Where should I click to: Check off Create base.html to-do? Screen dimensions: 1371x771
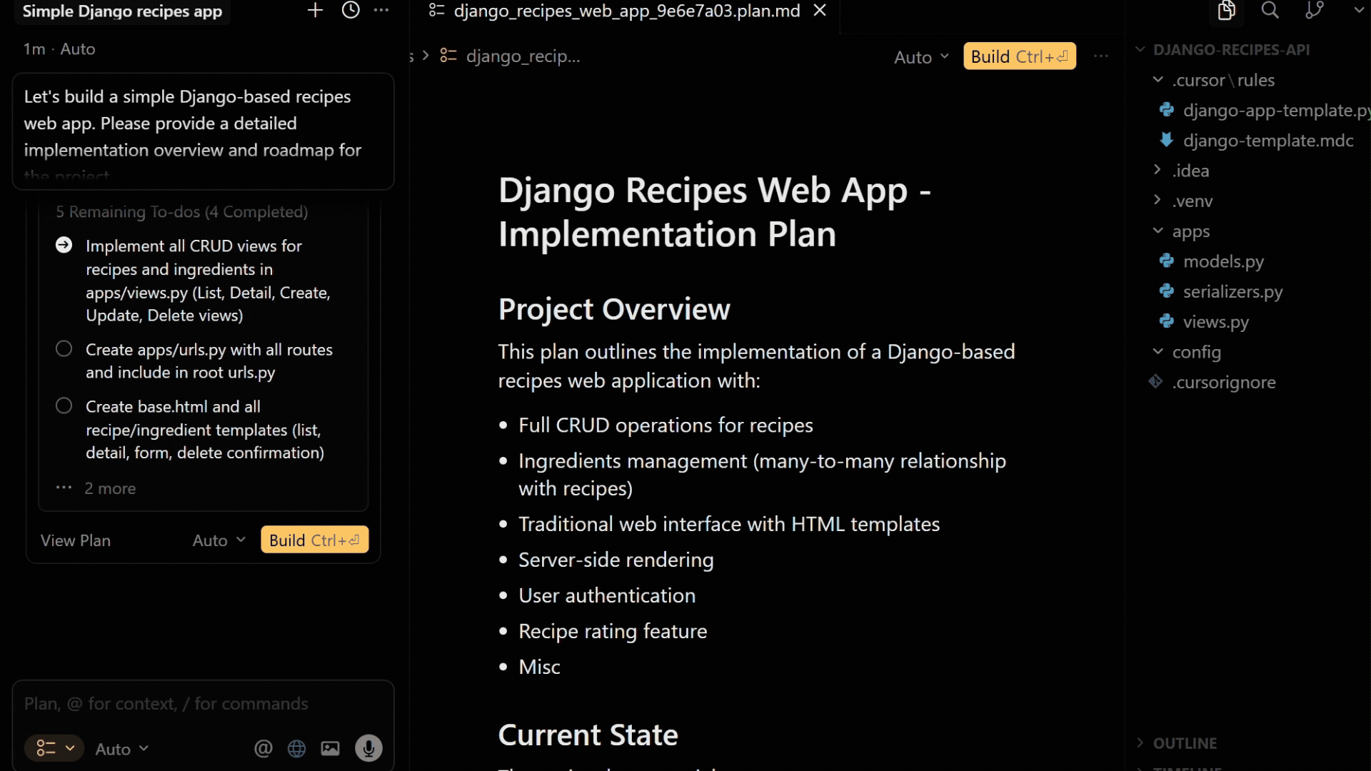64,406
